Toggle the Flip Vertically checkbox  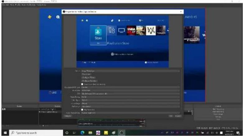click(82, 110)
